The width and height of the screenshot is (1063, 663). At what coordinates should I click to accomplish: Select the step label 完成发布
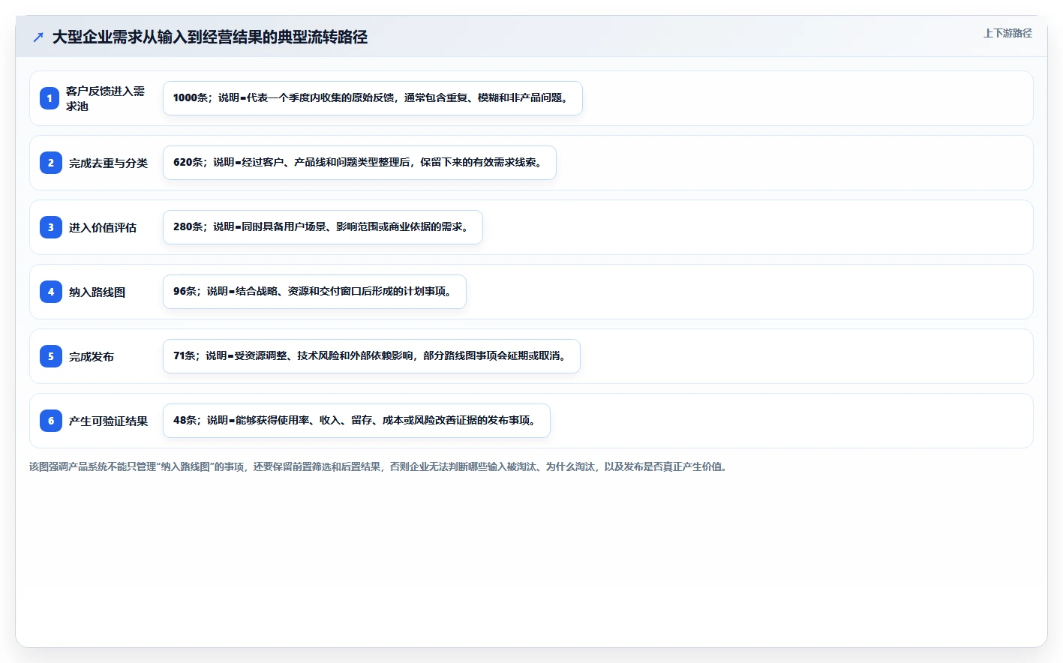92,356
